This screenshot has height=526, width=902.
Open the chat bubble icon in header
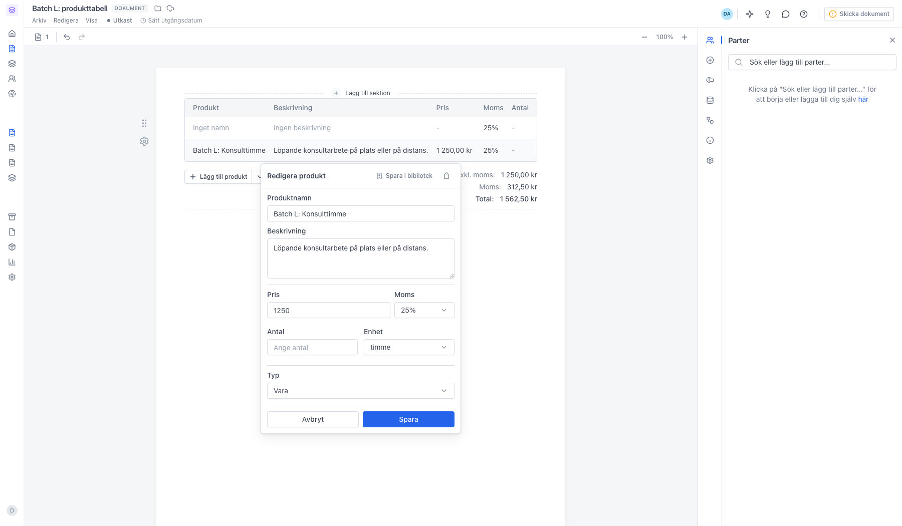click(786, 14)
